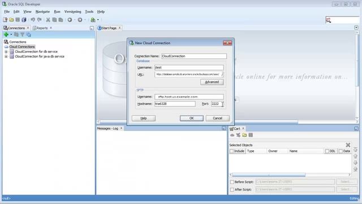Open dropdown arrow beside Back navigation icon
Viewport: 362px width, 204px height.
tap(75, 20)
